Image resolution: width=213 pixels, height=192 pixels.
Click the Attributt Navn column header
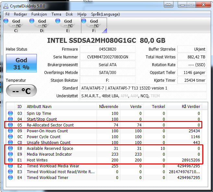tap(61, 106)
